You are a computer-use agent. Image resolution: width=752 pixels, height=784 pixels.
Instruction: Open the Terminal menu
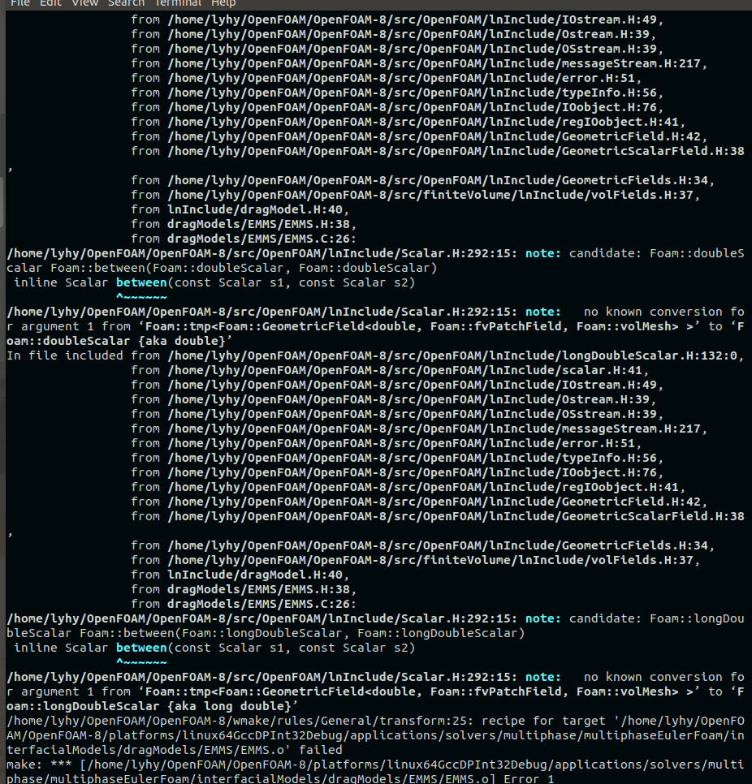(x=178, y=3)
